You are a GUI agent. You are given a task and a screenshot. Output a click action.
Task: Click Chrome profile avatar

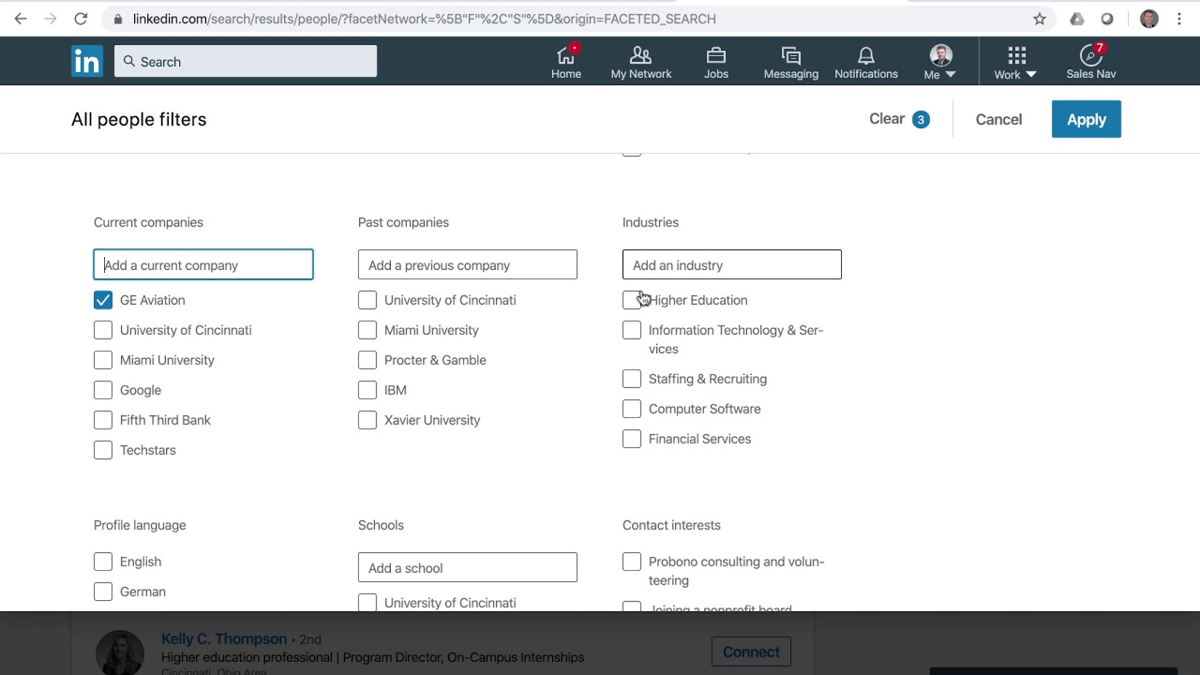pos(1149,19)
